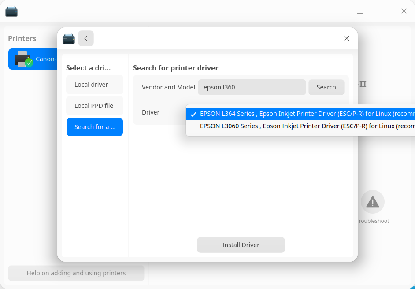Choose EPSON L364 Series driver entry

[300, 114]
